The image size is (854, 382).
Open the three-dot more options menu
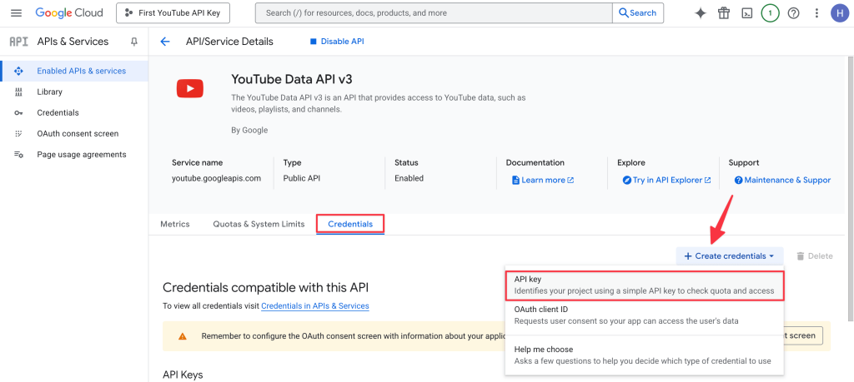point(816,13)
